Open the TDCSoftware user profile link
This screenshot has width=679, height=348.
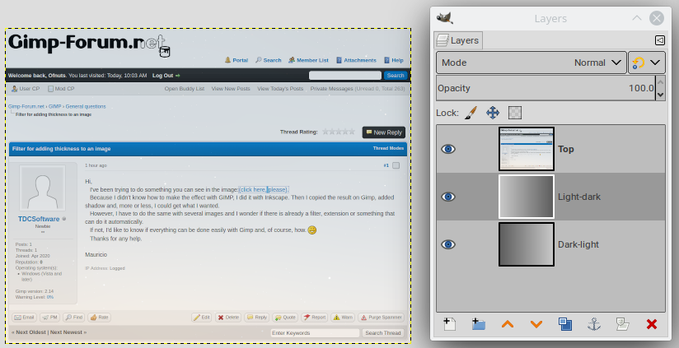coord(39,219)
